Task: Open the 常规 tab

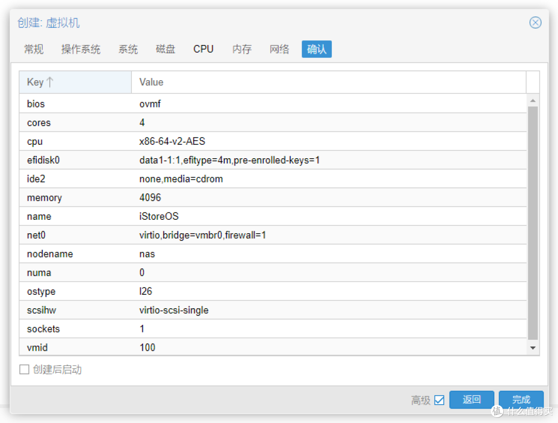Action: pyautogui.click(x=33, y=49)
